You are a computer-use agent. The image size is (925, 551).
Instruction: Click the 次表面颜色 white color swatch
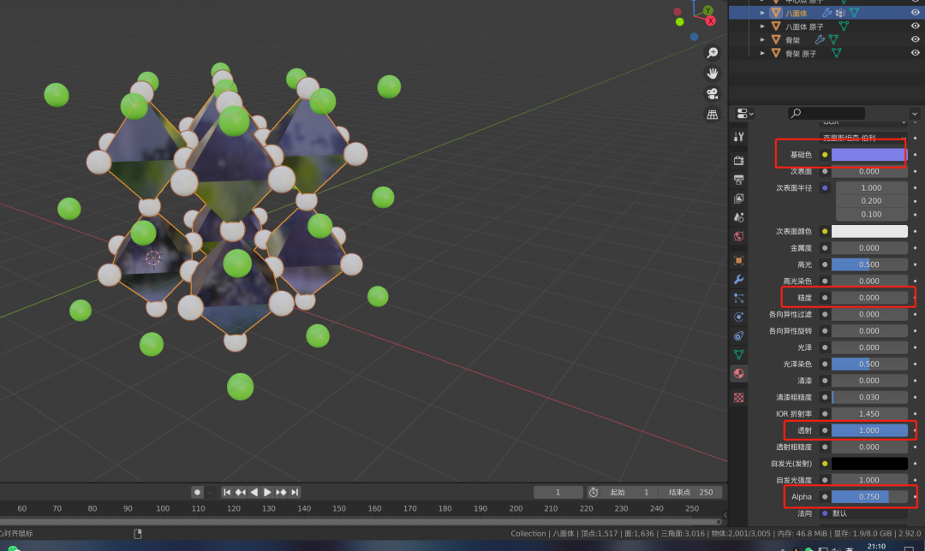coord(869,231)
